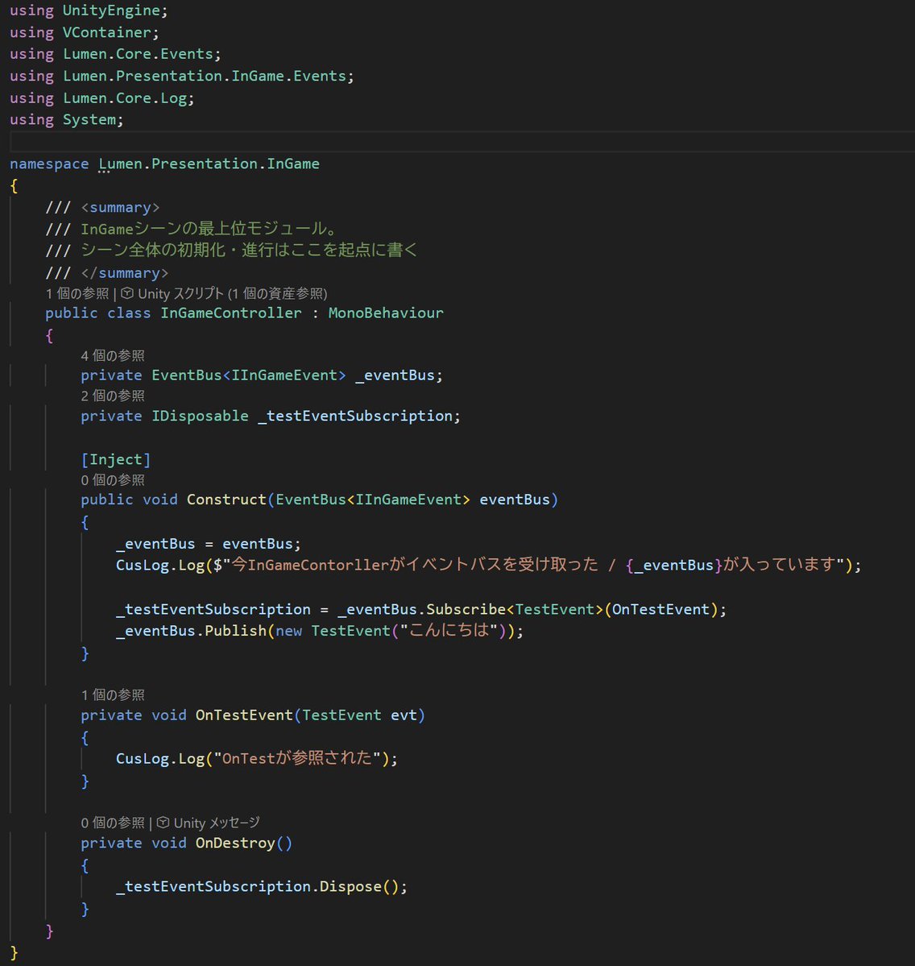Click the blank line below 'using System;'

(462, 142)
